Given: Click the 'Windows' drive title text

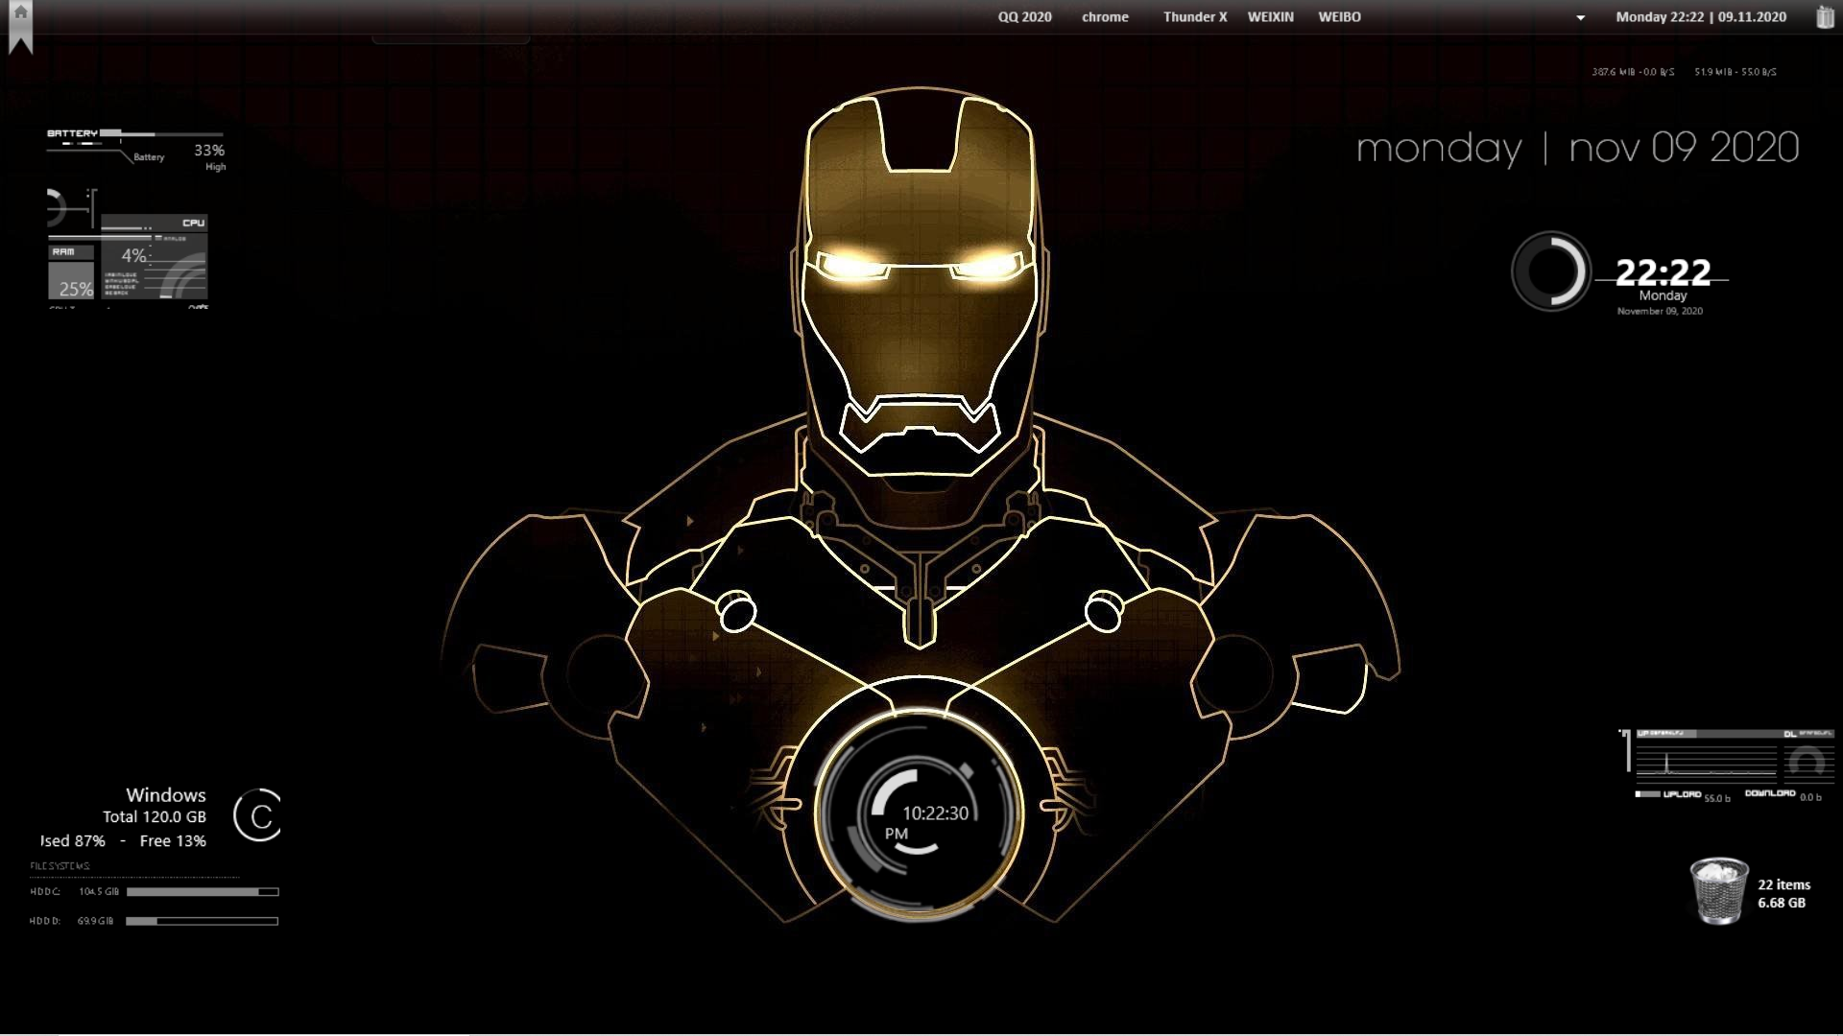Looking at the screenshot, I should point(166,795).
